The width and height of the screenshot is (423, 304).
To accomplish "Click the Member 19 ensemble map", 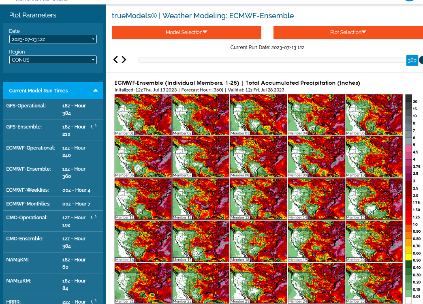I will [316, 241].
